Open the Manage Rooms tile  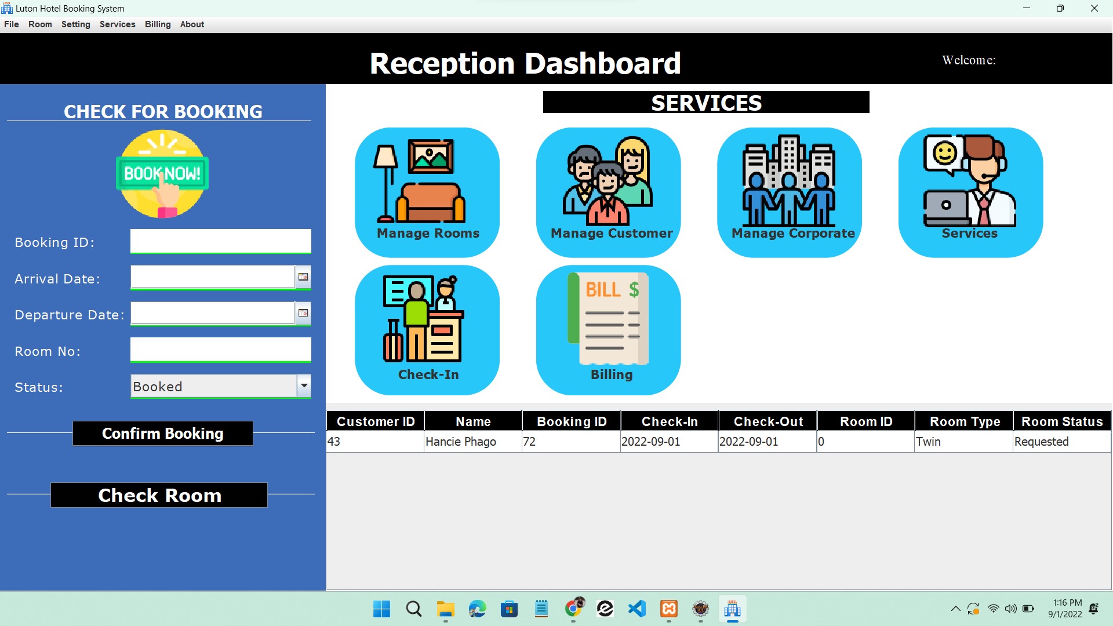(x=427, y=192)
